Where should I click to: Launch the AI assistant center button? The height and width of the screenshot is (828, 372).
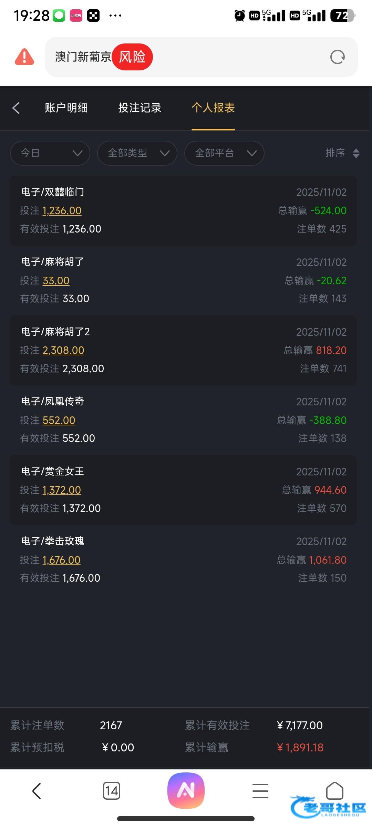(186, 790)
